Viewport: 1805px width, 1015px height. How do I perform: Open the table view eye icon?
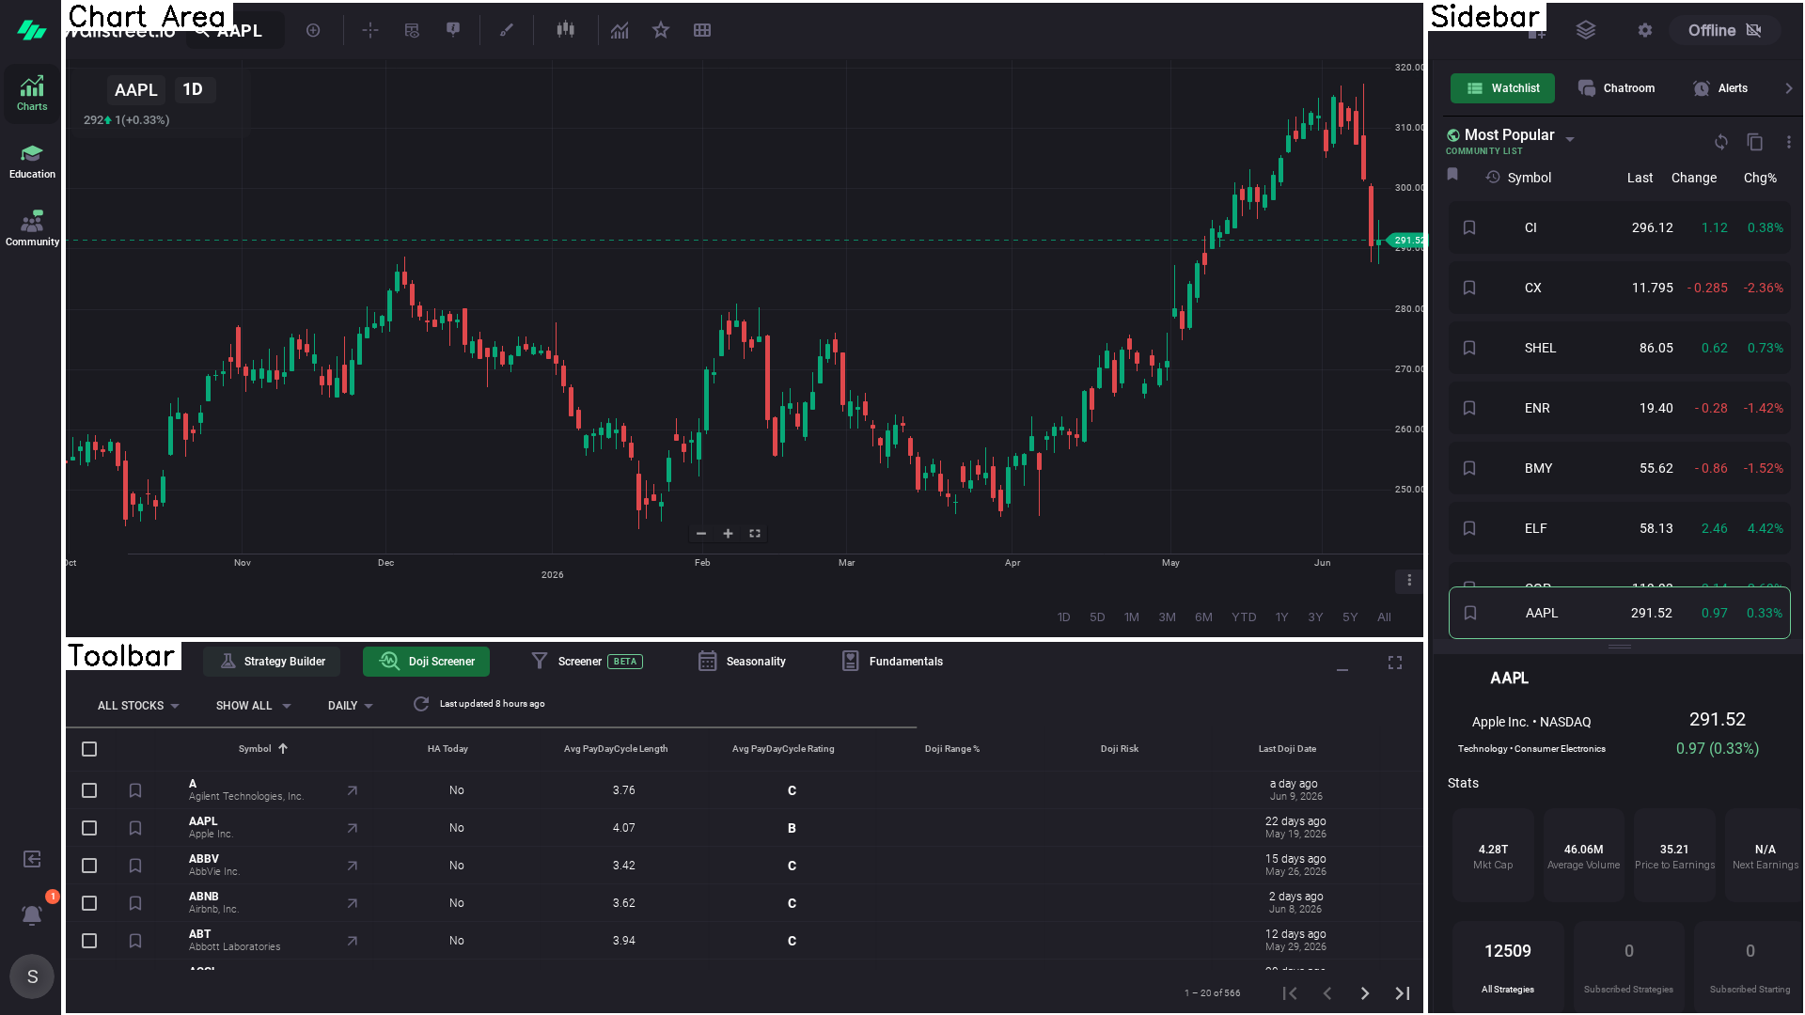412,30
